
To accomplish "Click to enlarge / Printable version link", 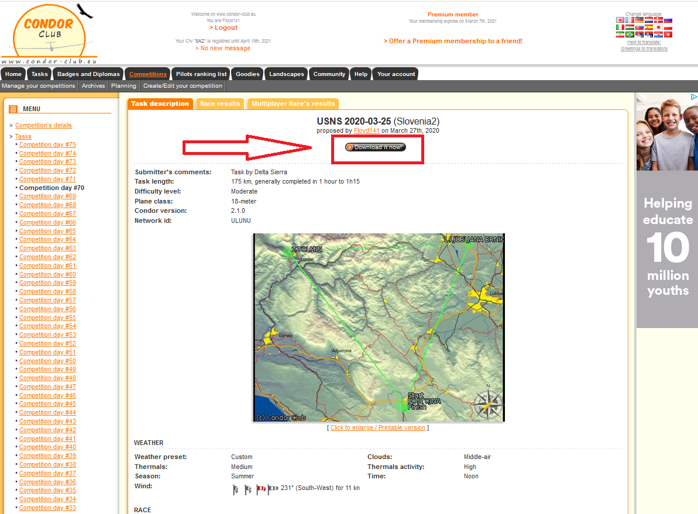I will [377, 427].
